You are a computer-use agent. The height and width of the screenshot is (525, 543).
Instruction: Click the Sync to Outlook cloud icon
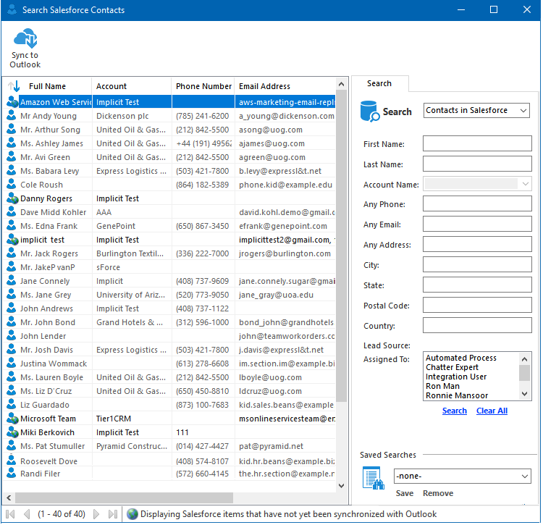pos(25,39)
